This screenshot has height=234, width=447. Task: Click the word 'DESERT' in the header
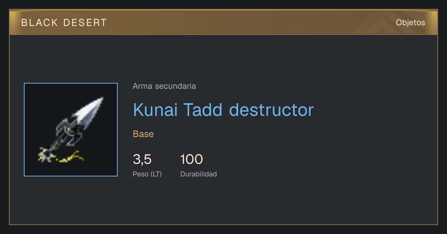(x=85, y=23)
